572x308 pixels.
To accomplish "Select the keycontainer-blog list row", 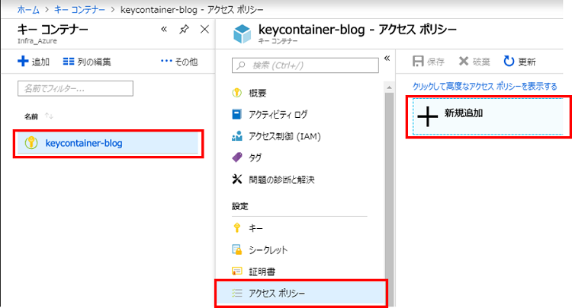I will [x=108, y=143].
